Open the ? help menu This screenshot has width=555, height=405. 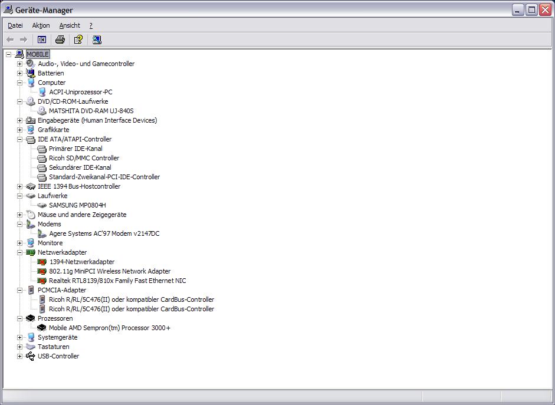pos(91,25)
